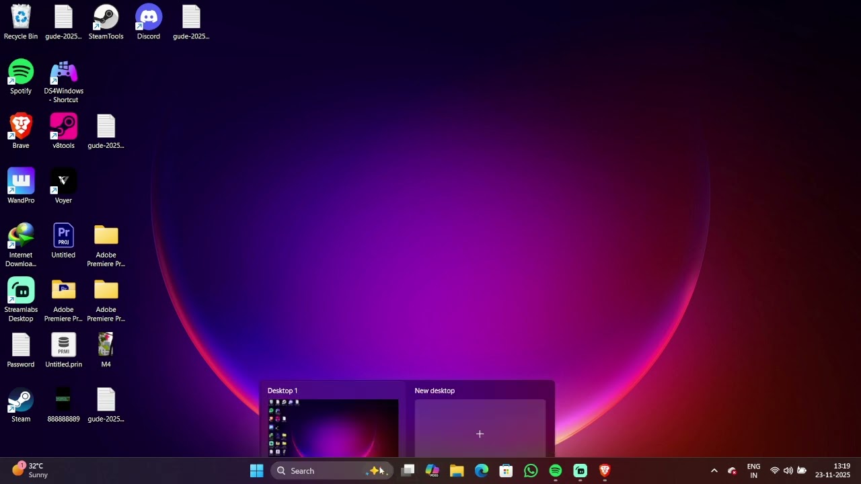Click the Task View taskbar button
This screenshot has height=484, width=861.
coord(408,471)
